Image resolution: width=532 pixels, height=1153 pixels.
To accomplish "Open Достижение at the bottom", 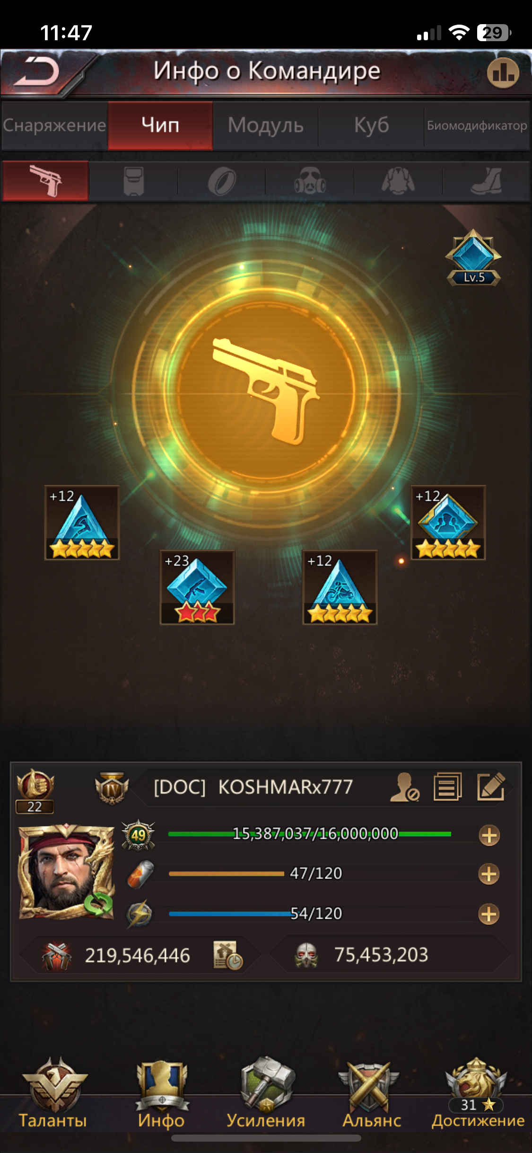I will tap(478, 1093).
